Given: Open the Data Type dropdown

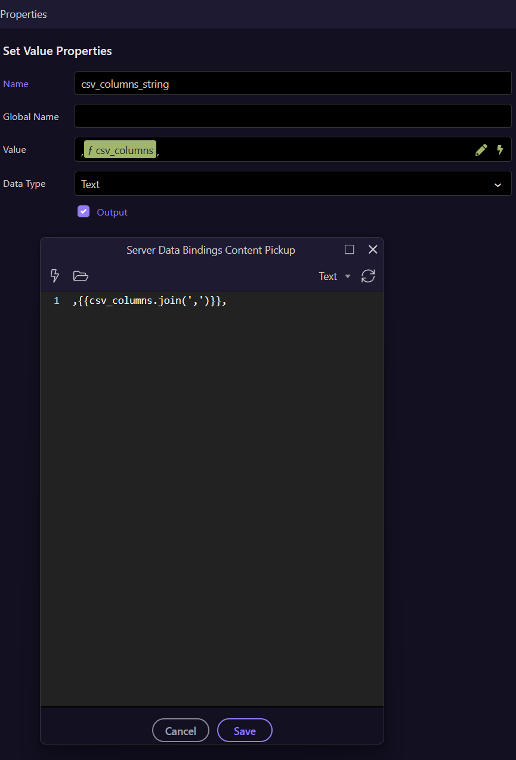Looking at the screenshot, I should pyautogui.click(x=292, y=184).
